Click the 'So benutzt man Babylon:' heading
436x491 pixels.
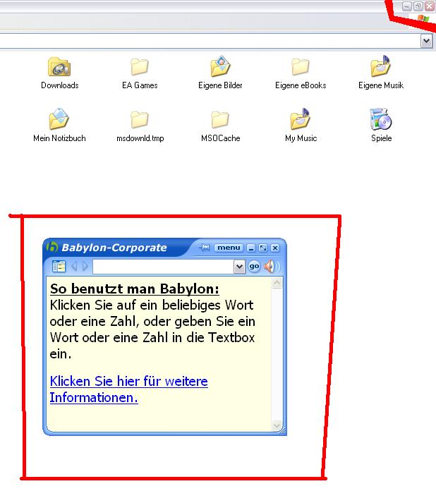(135, 289)
